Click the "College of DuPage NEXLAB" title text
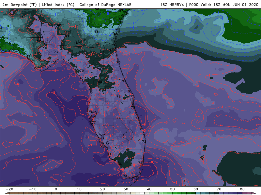This screenshot has width=261, height=195. click(x=105, y=5)
